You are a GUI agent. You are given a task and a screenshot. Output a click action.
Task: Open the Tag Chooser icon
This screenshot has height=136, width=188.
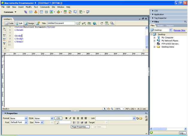88,12
